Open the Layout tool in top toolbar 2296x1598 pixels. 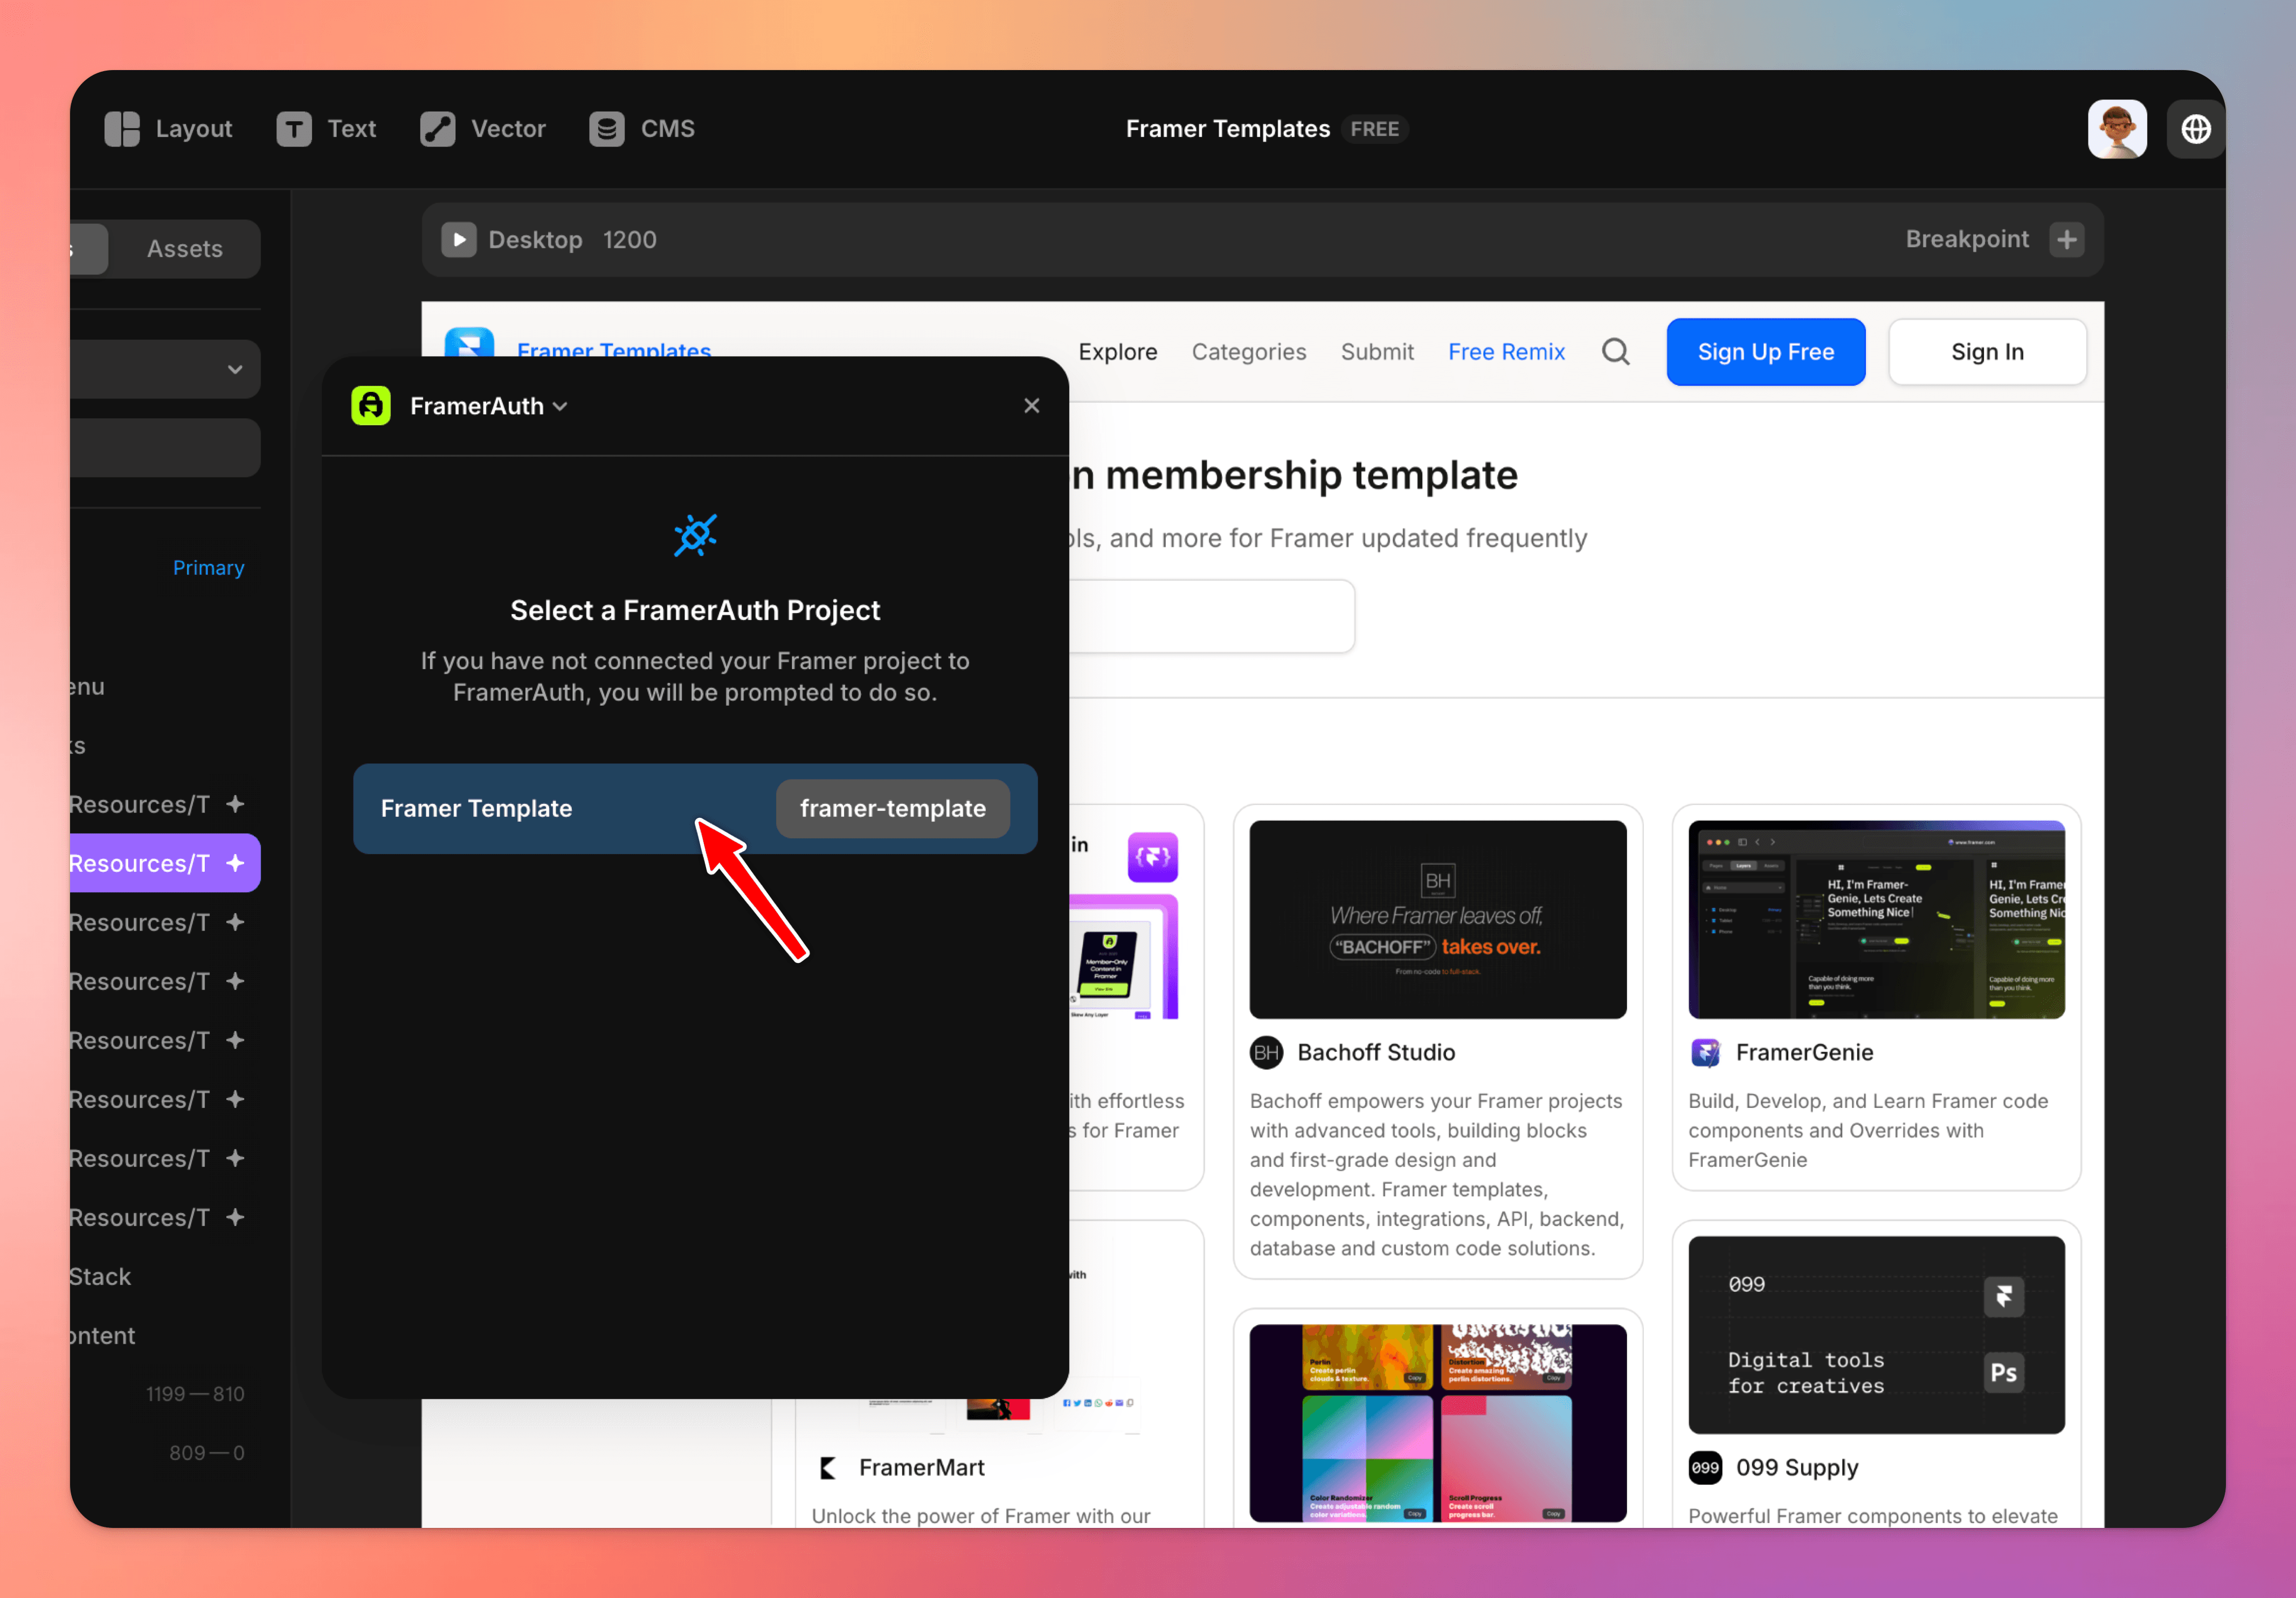tap(168, 129)
